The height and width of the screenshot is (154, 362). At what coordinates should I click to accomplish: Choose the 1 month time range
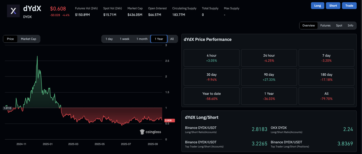click(x=142, y=39)
